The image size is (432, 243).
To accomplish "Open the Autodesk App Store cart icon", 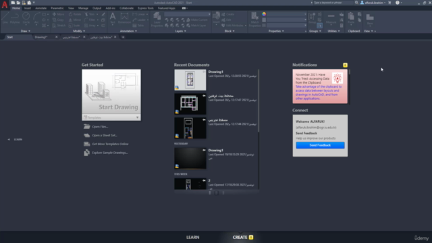I will [x=389, y=3].
